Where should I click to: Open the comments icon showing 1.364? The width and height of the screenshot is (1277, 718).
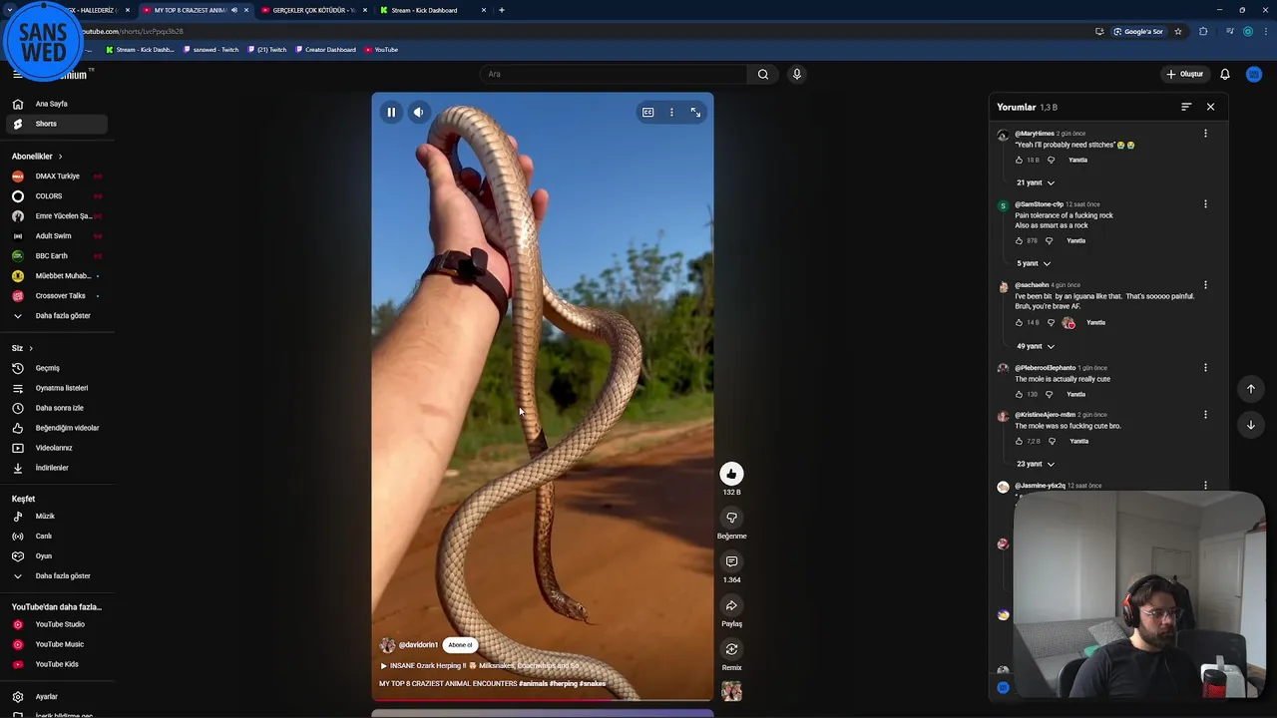pyautogui.click(x=731, y=561)
